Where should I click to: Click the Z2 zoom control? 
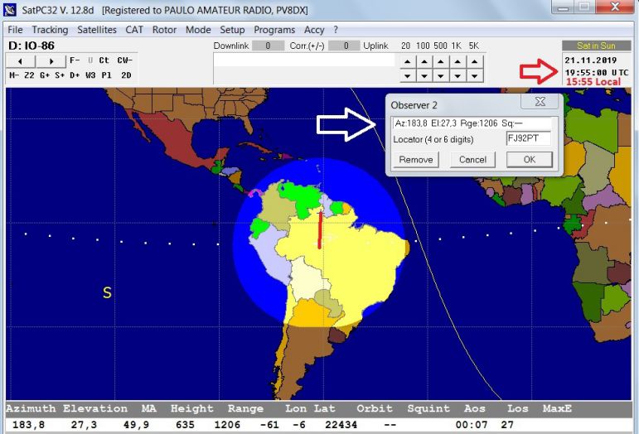[x=30, y=75]
